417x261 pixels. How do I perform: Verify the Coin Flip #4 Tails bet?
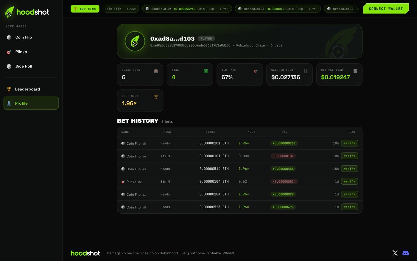(x=349, y=156)
